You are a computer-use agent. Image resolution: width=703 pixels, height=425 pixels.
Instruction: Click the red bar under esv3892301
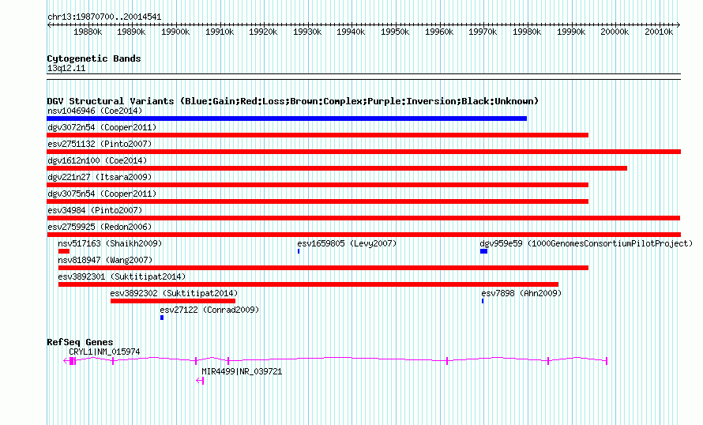[309, 284]
